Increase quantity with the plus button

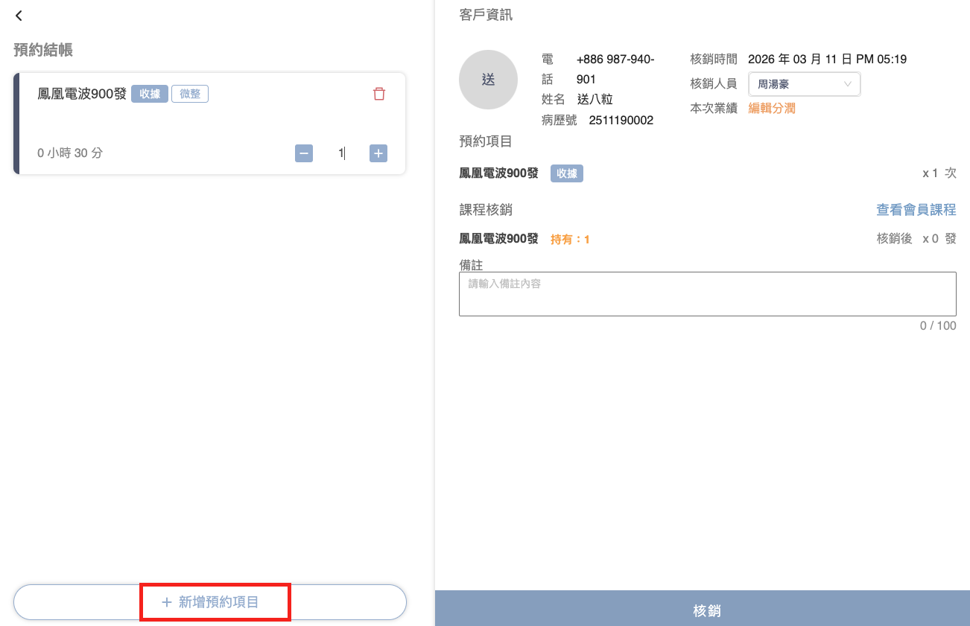pyautogui.click(x=378, y=153)
